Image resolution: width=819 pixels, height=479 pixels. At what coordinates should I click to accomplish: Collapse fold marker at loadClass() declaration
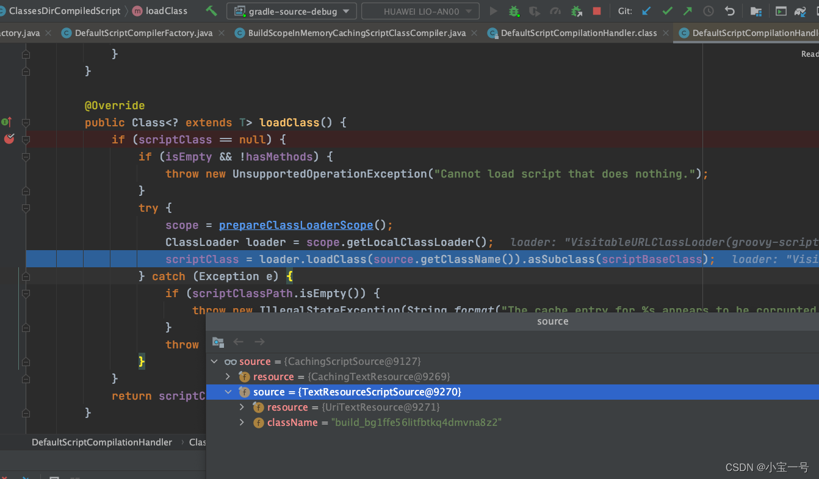pyautogui.click(x=26, y=123)
